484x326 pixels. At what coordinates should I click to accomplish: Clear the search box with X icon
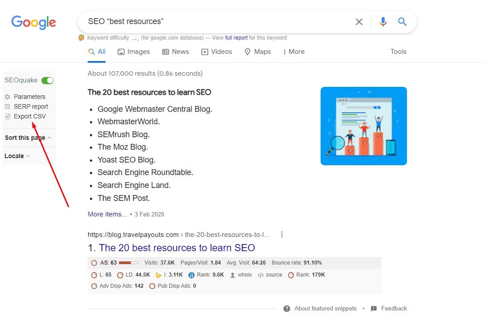pyautogui.click(x=359, y=22)
